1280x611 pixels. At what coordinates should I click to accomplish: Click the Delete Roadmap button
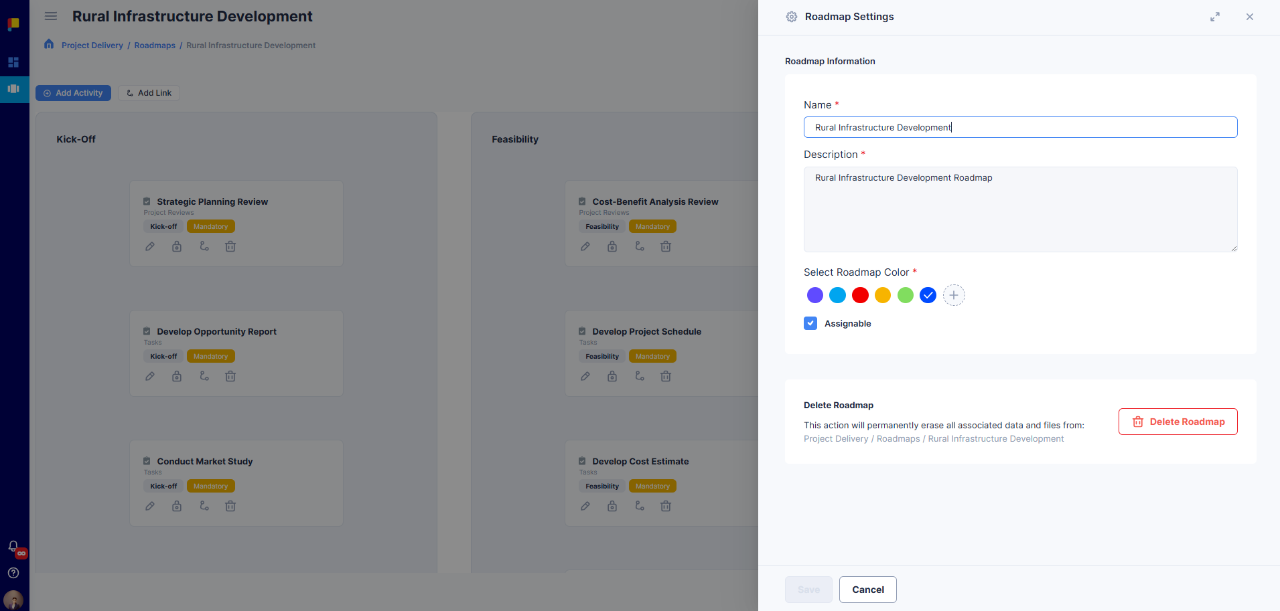coord(1178,421)
